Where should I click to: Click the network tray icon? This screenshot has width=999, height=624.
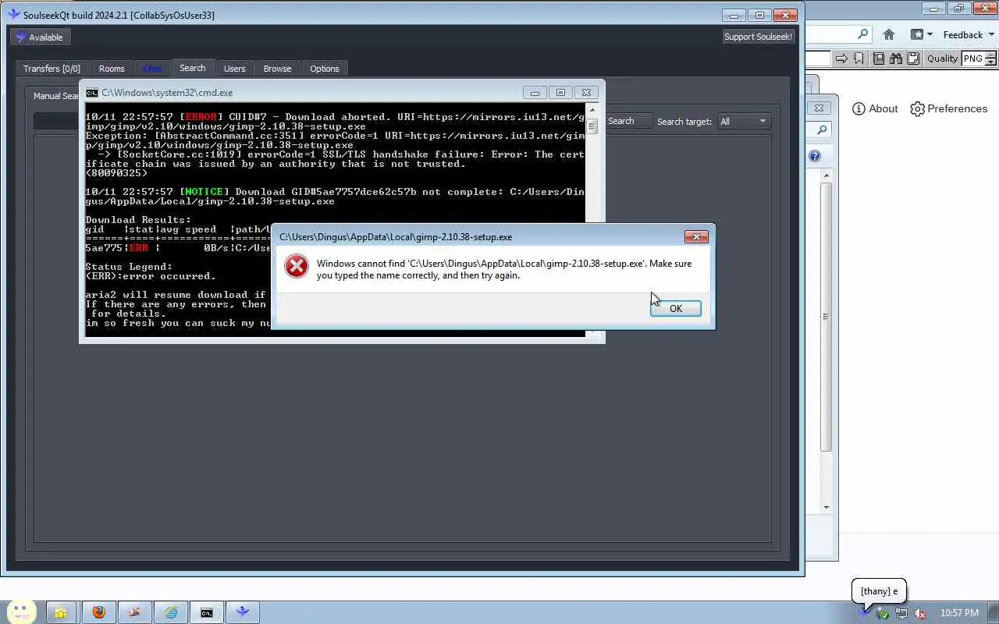pos(901,614)
